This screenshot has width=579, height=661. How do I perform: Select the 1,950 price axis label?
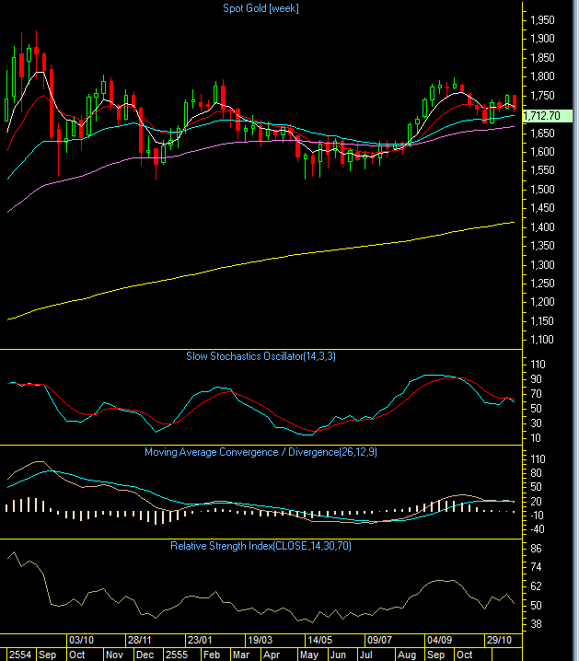(544, 19)
